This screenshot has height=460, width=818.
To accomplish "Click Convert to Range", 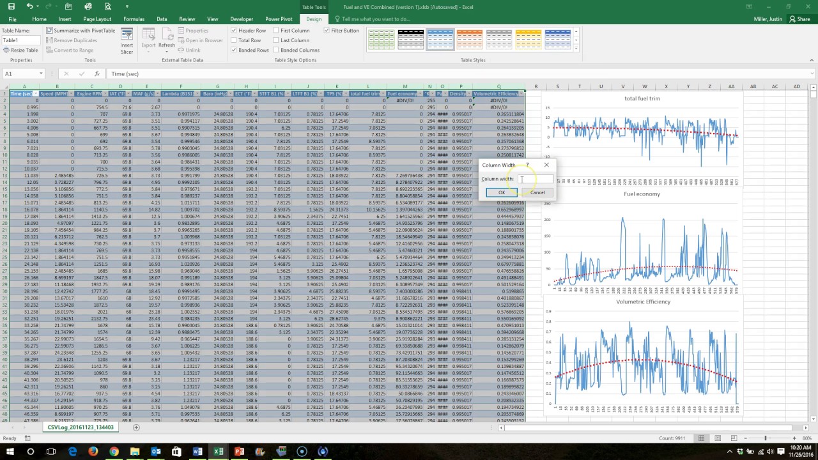I will pos(70,50).
